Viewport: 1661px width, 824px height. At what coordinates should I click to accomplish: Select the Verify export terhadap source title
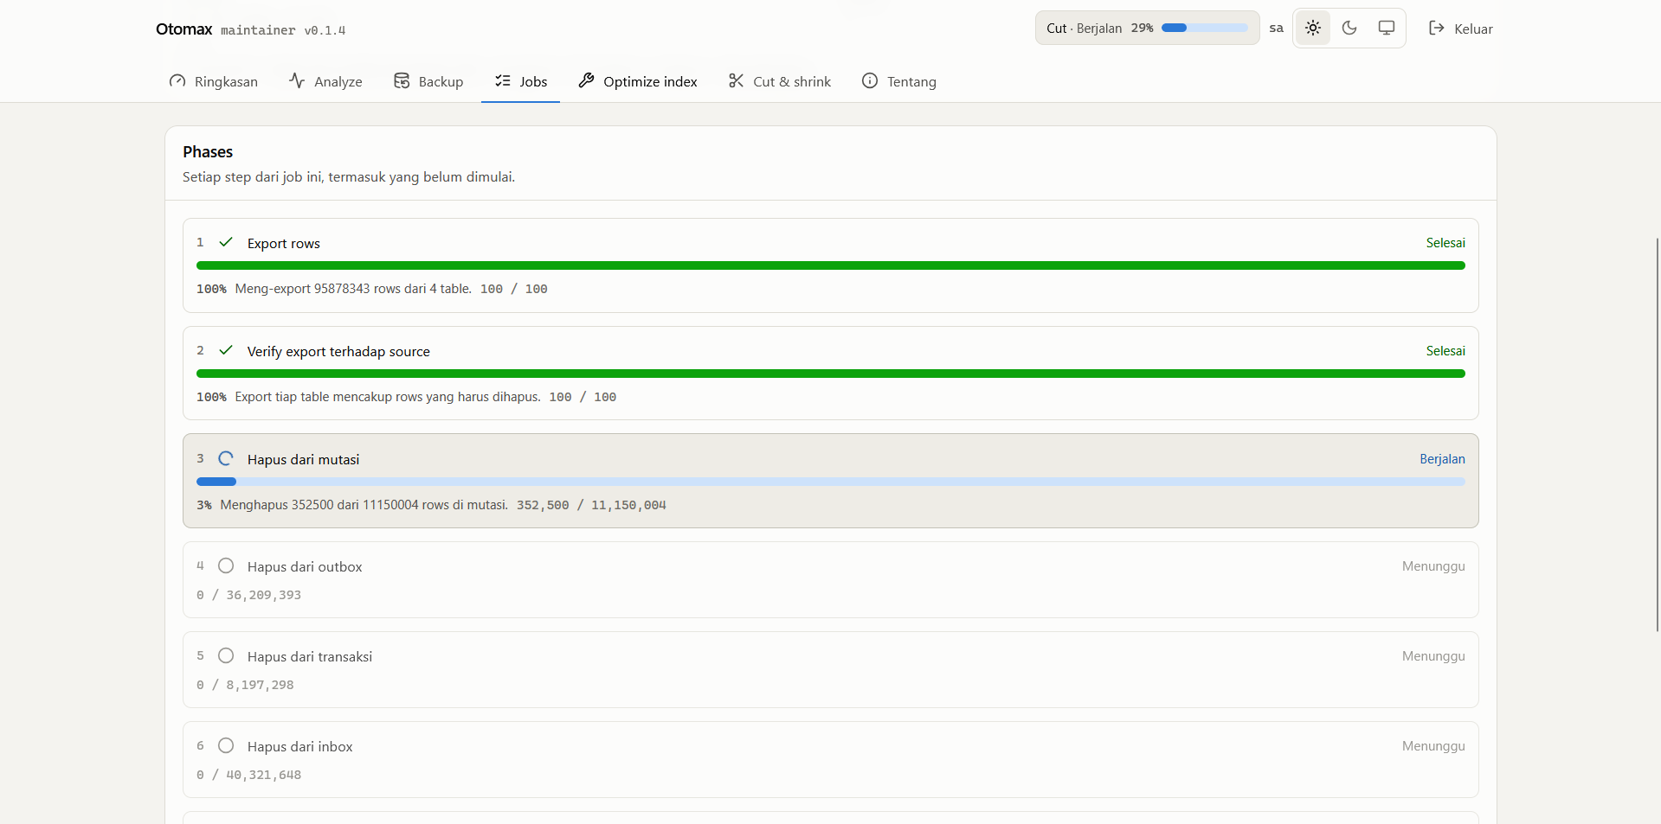pyautogui.click(x=338, y=351)
